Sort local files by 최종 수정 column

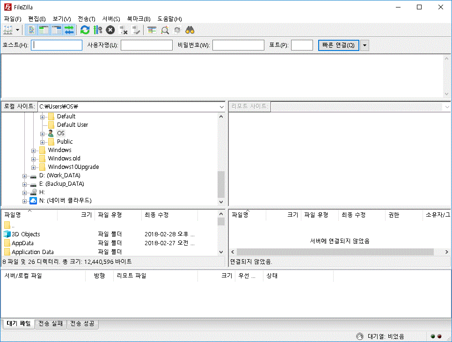tap(169, 215)
